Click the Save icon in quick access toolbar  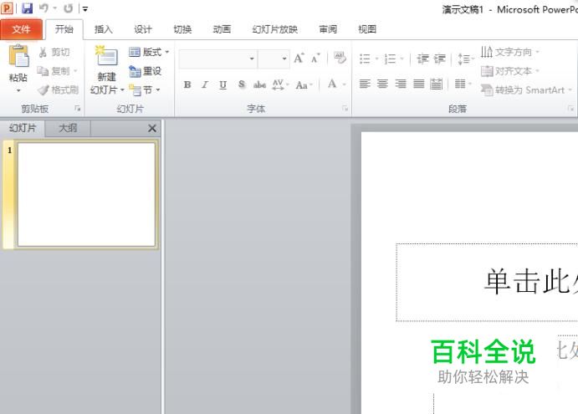[x=28, y=8]
